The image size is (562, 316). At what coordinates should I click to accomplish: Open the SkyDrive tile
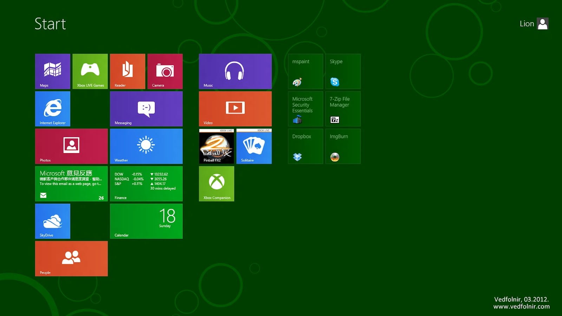pyautogui.click(x=53, y=221)
